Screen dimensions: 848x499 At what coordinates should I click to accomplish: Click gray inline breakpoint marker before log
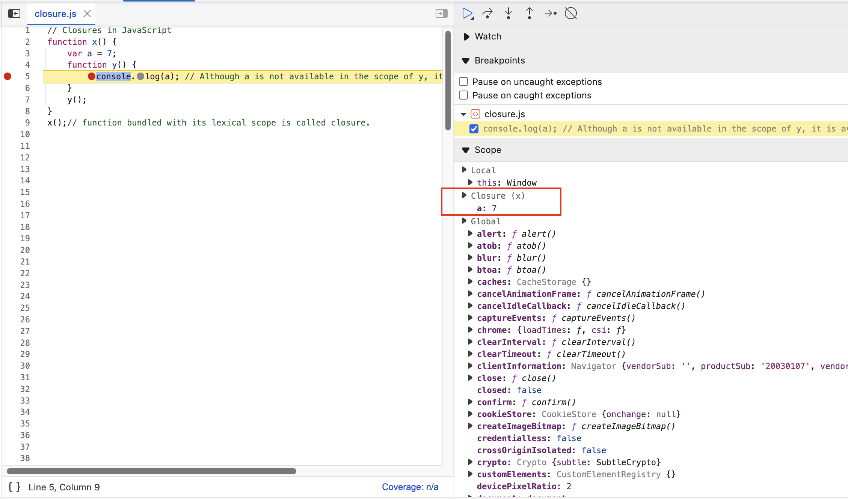pyautogui.click(x=140, y=76)
